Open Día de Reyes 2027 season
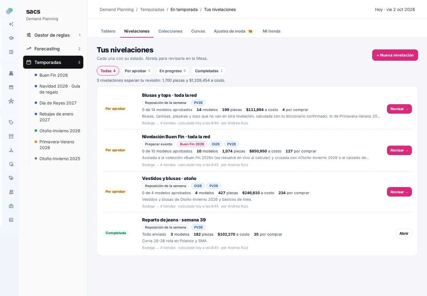This screenshot has width=427, height=296. pos(58,103)
